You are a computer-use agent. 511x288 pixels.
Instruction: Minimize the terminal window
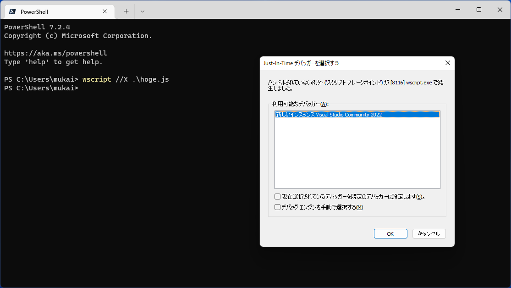457,10
